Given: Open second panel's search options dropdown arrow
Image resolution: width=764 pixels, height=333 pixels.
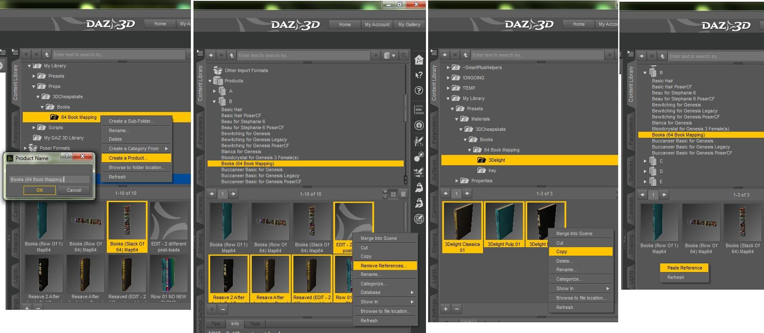Looking at the screenshot, I should coord(376,55).
